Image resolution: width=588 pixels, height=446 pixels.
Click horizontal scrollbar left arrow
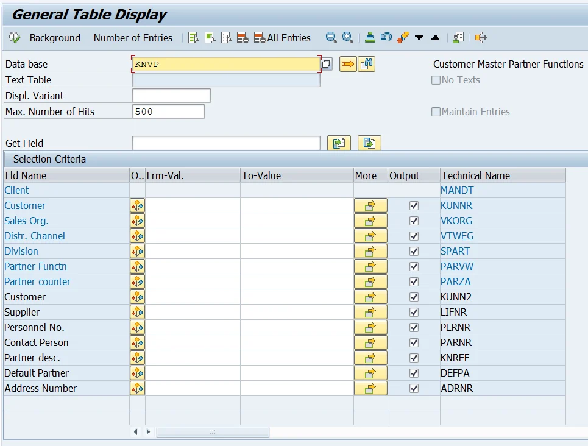136,432
